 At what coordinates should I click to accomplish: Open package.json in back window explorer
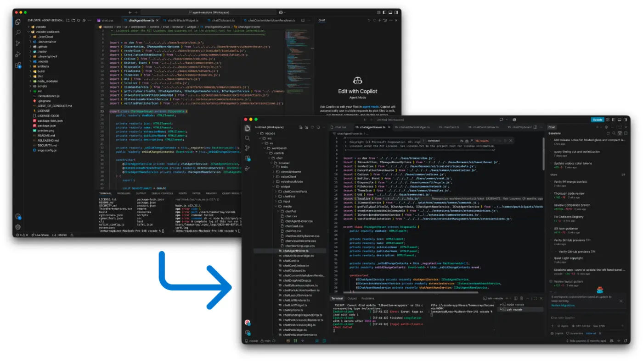tap(46, 126)
